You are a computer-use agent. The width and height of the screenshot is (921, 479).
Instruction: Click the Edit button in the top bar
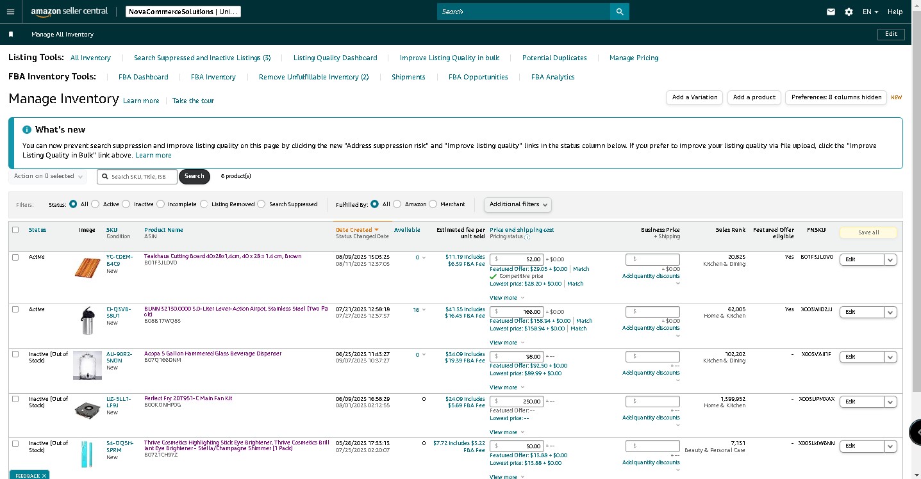(x=891, y=34)
